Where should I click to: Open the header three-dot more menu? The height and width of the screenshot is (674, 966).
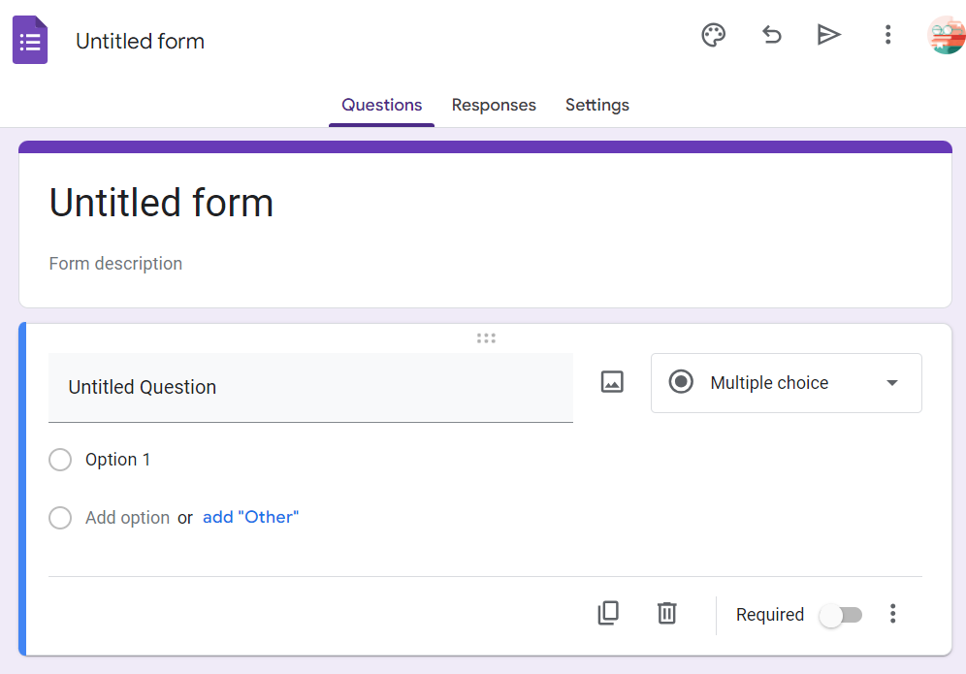click(x=887, y=35)
